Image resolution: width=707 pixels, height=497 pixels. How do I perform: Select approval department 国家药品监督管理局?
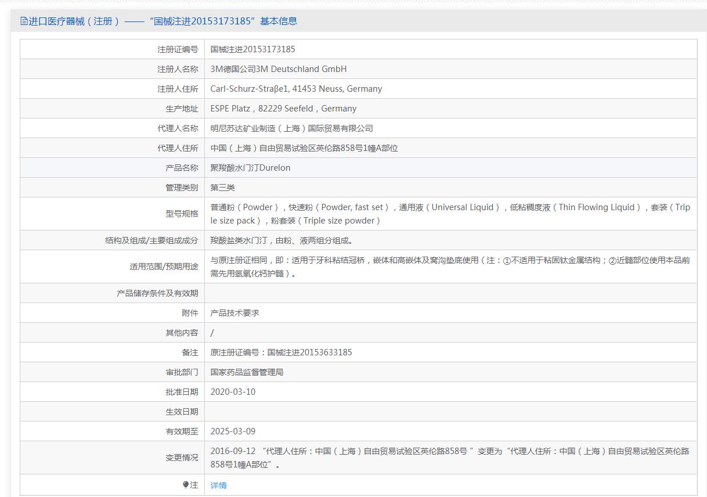(x=247, y=372)
